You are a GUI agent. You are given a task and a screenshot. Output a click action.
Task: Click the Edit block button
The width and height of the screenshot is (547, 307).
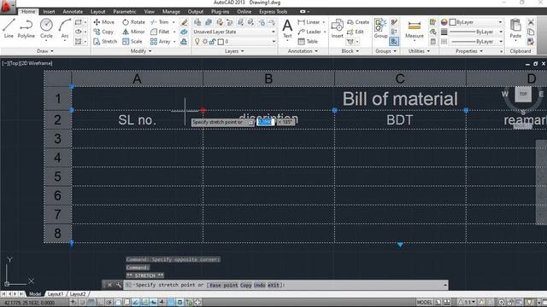[x=356, y=32]
